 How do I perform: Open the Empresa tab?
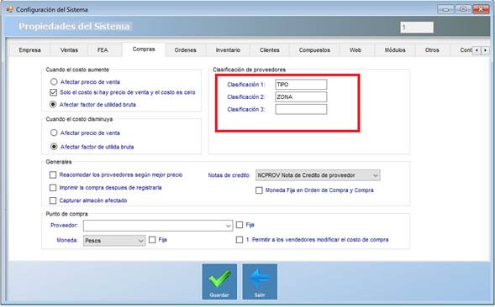click(x=29, y=50)
